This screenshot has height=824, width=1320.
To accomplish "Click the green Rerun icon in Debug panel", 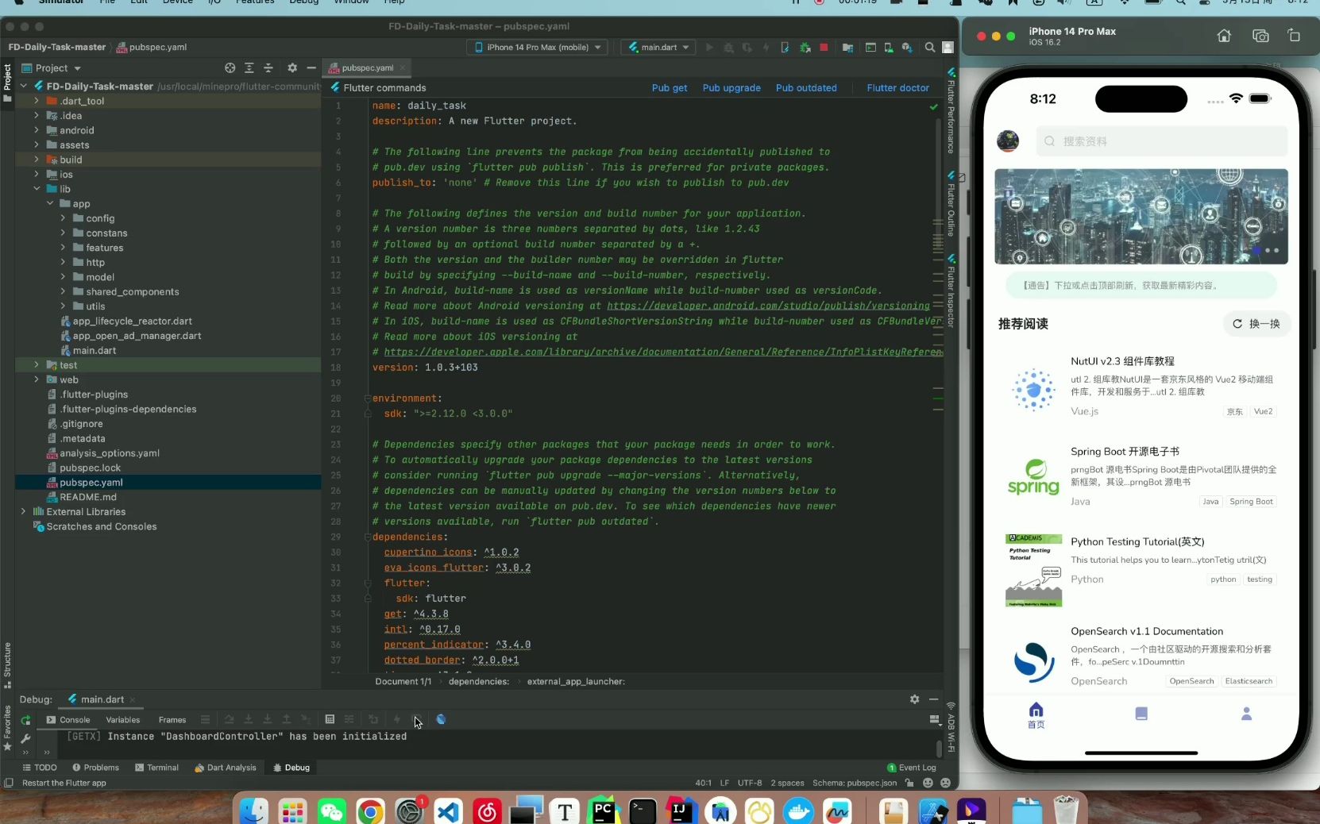I will click(25, 720).
